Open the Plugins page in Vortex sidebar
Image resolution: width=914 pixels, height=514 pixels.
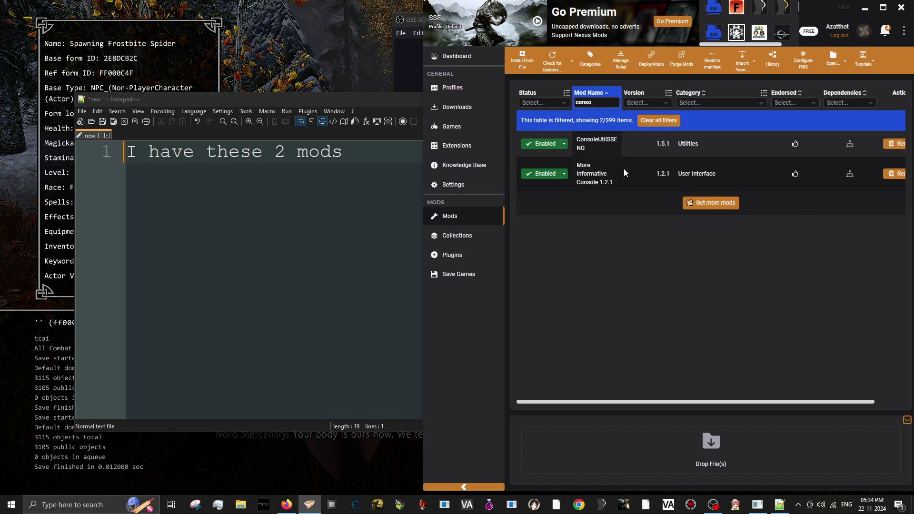pos(464,255)
